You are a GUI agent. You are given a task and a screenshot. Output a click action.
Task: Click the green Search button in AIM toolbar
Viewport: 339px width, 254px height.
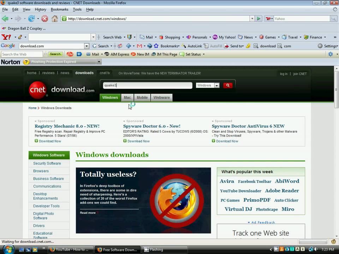(x=55, y=54)
